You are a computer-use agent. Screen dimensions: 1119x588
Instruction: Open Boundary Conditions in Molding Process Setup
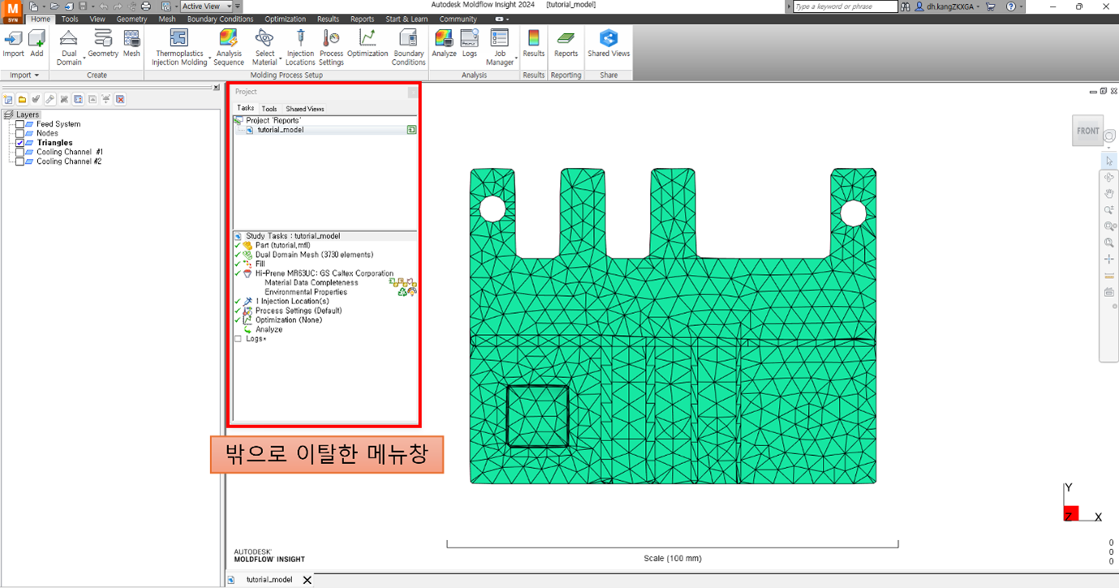pos(408,48)
